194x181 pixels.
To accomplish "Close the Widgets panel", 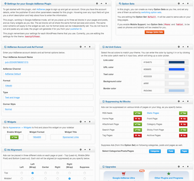I will click(90, 121).
